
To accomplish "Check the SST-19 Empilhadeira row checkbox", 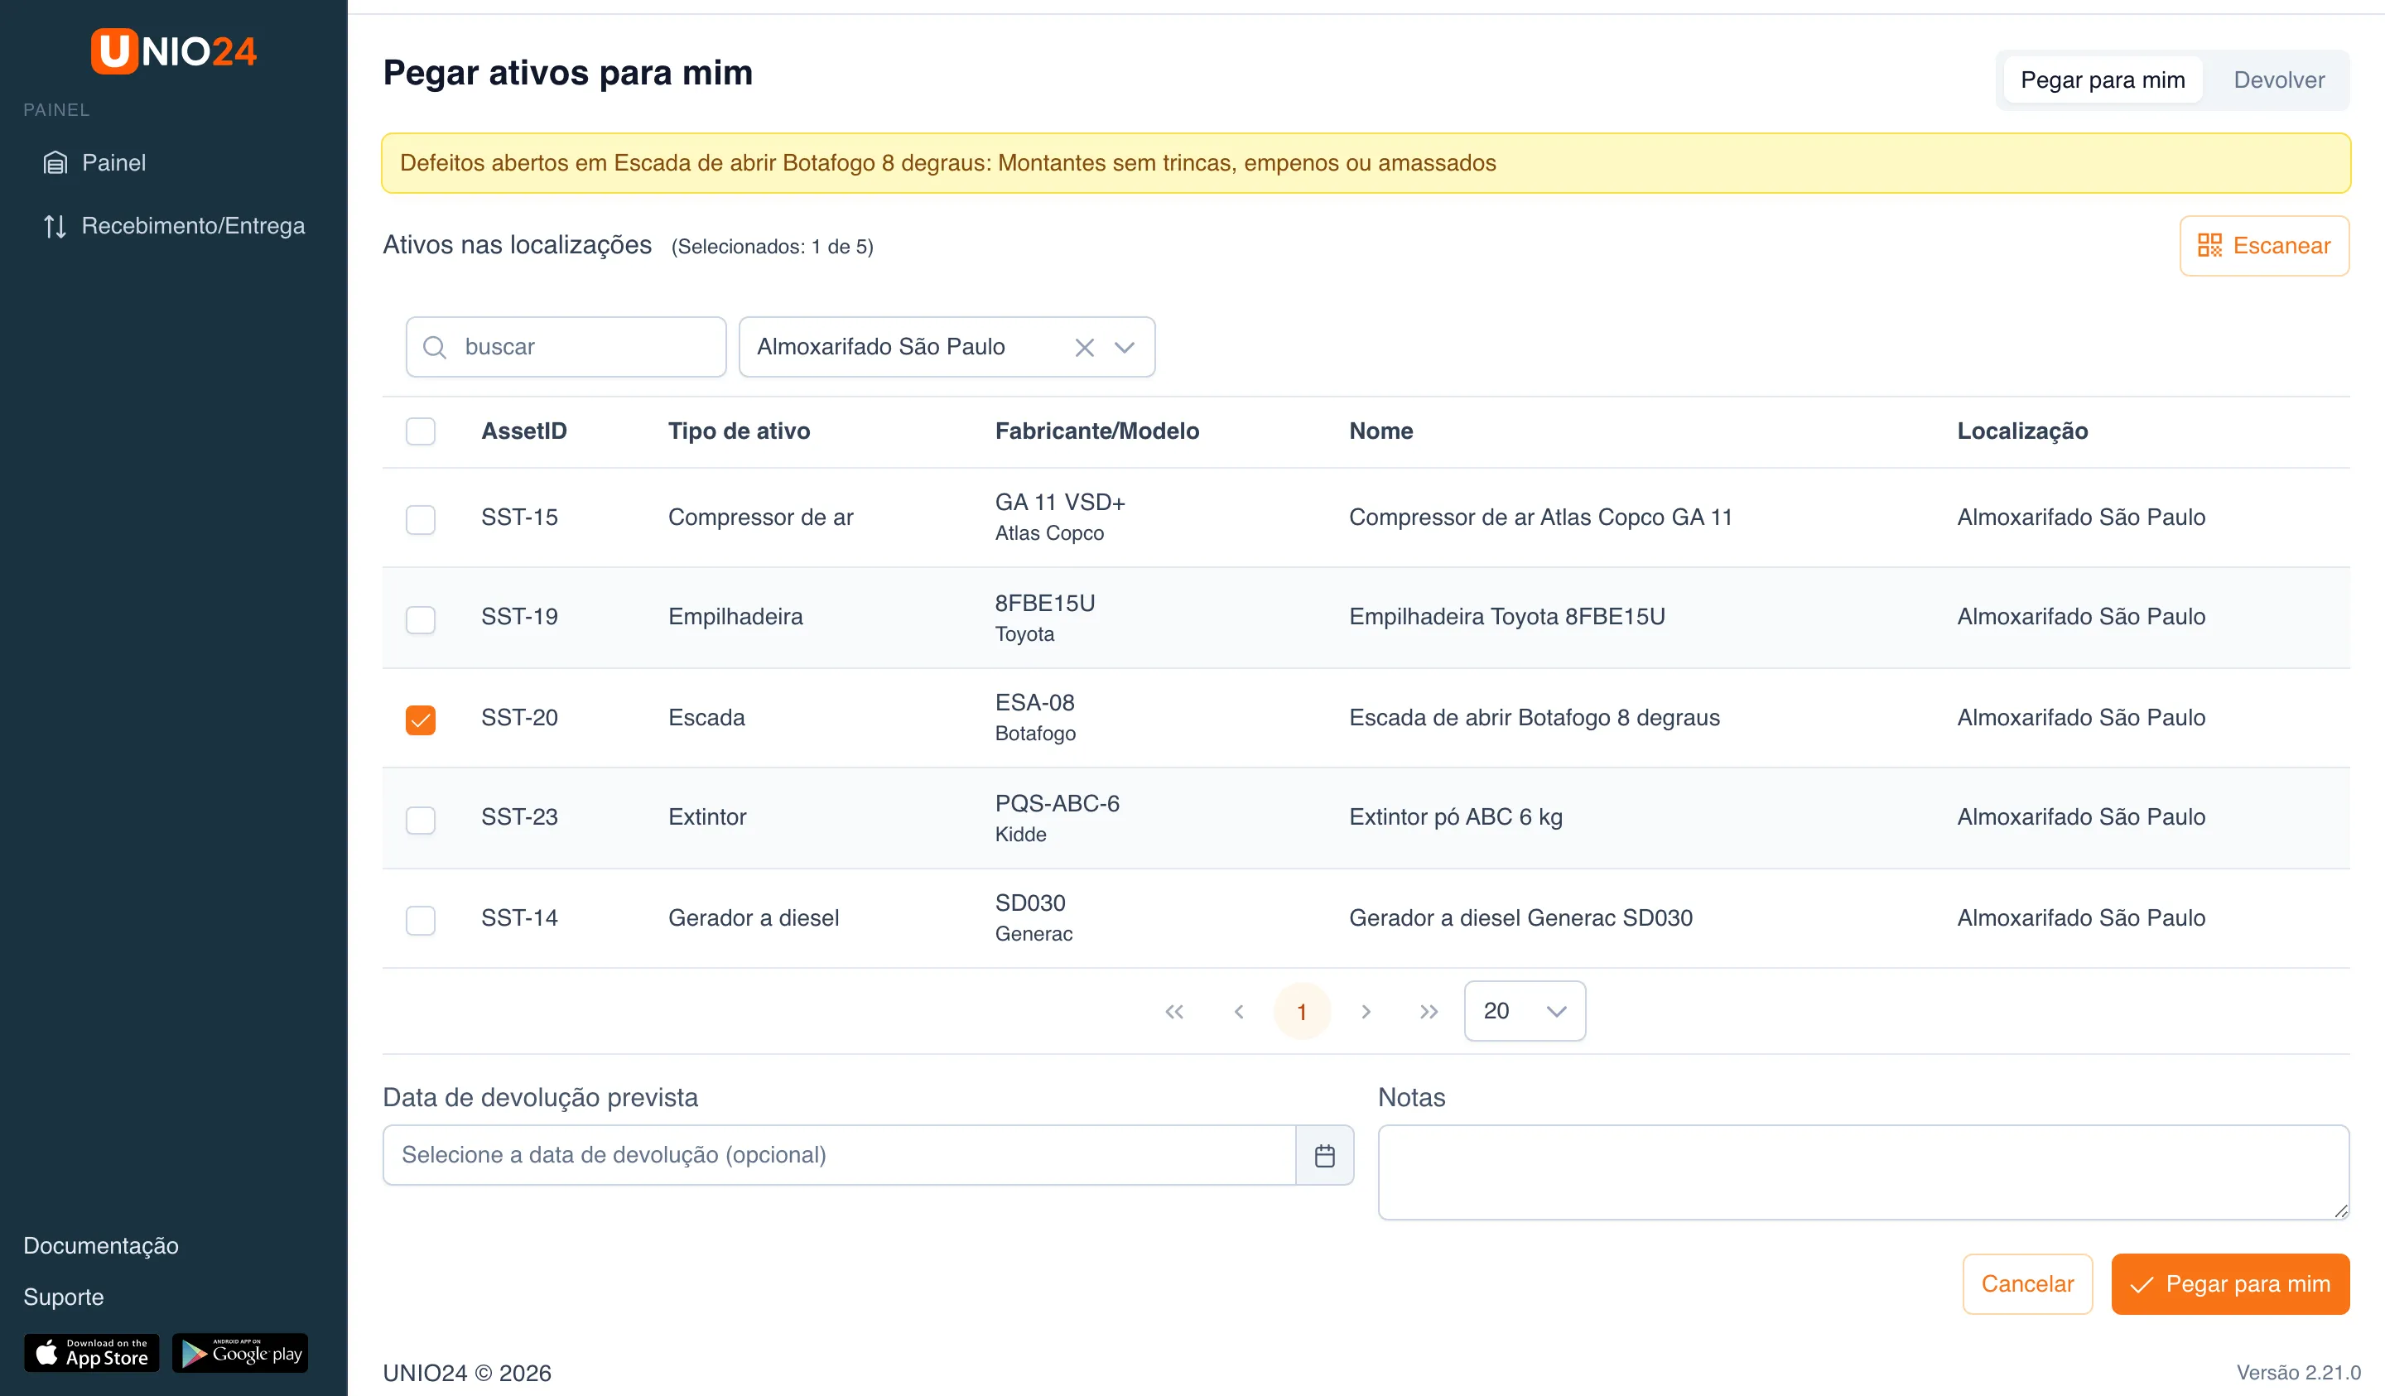I will [x=420, y=619].
